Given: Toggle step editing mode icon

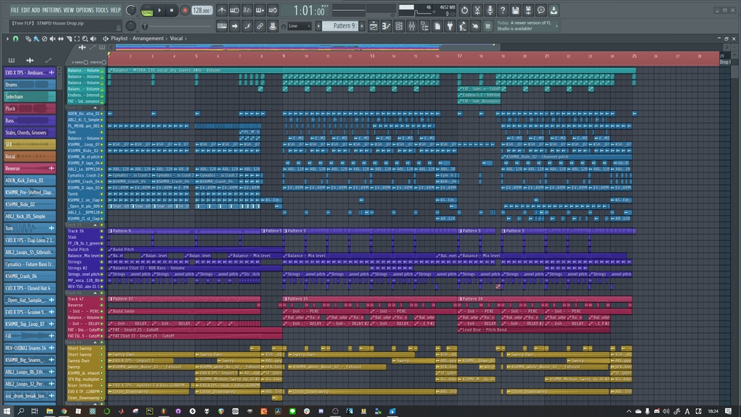Looking at the screenshot, I should coord(247,27).
